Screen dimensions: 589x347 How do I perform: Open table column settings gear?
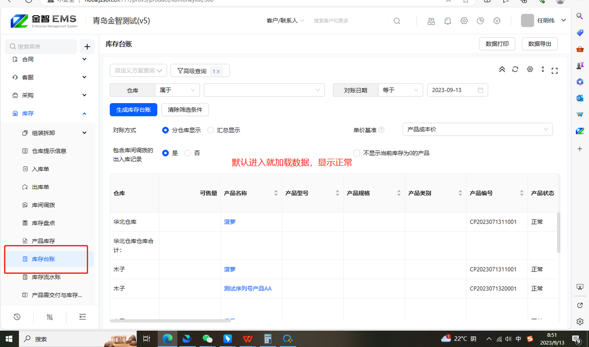click(x=530, y=69)
